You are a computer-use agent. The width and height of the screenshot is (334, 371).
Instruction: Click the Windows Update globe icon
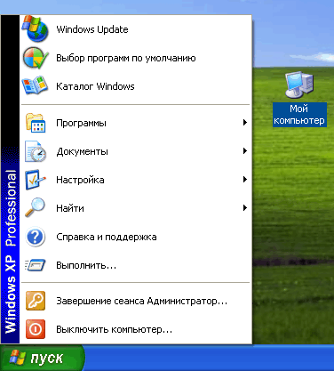(x=36, y=28)
